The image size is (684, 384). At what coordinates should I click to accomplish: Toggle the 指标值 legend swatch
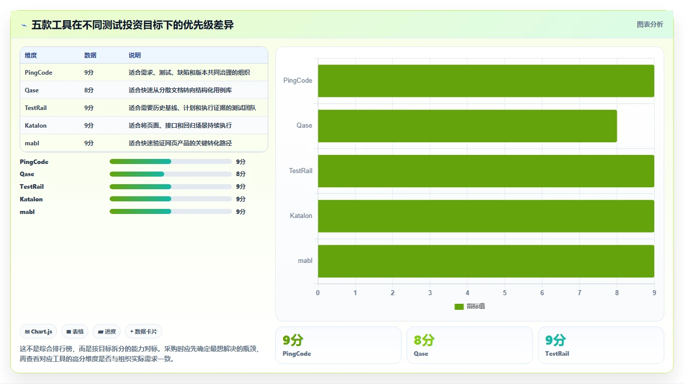pyautogui.click(x=459, y=306)
